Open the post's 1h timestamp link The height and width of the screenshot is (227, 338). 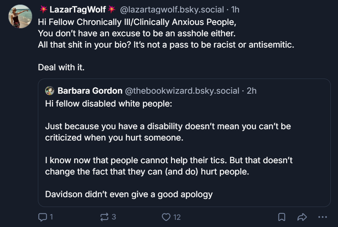click(x=235, y=9)
